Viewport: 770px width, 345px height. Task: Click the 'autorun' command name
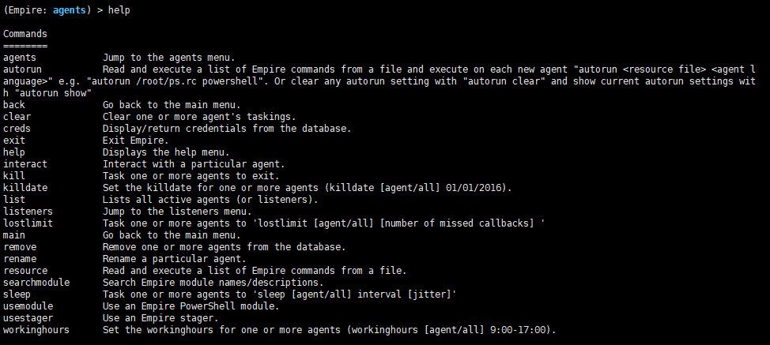[23, 69]
